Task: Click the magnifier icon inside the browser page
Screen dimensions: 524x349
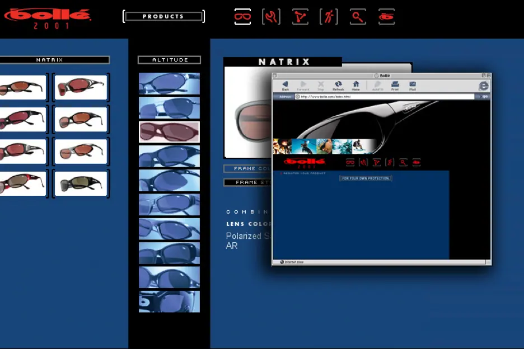Action: pos(403,163)
